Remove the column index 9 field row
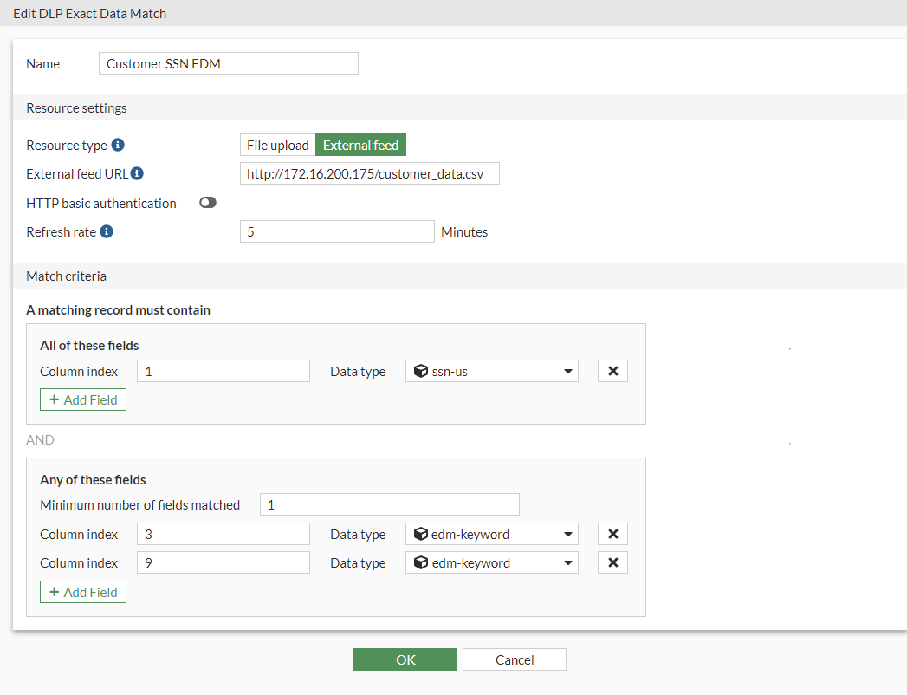 coord(612,562)
